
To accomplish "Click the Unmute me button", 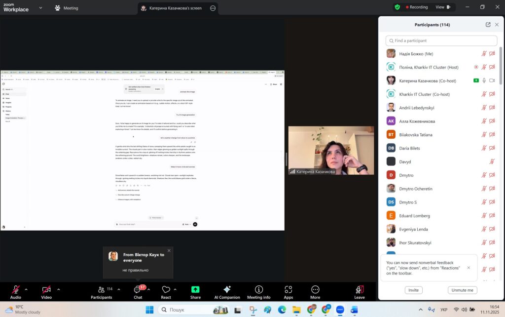I will [462, 290].
